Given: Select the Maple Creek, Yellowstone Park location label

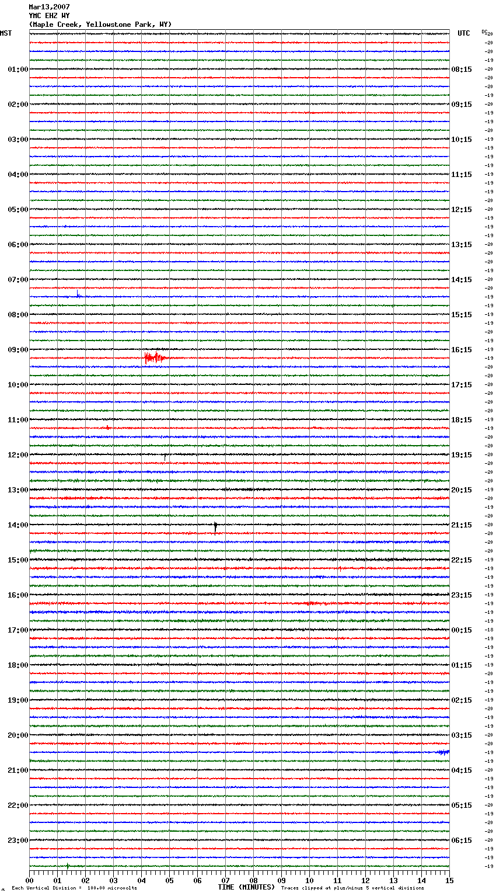Looking at the screenshot, I should (x=100, y=25).
